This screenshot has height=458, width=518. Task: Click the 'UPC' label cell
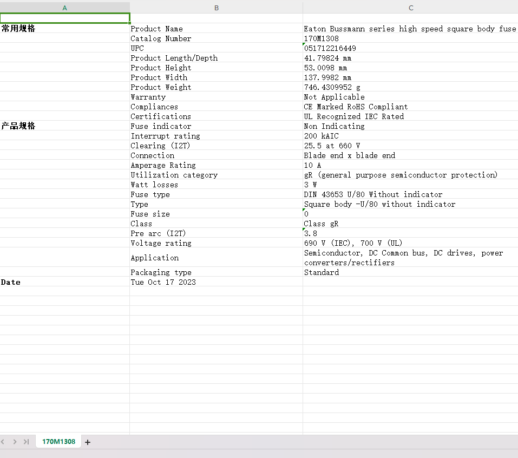pos(217,48)
